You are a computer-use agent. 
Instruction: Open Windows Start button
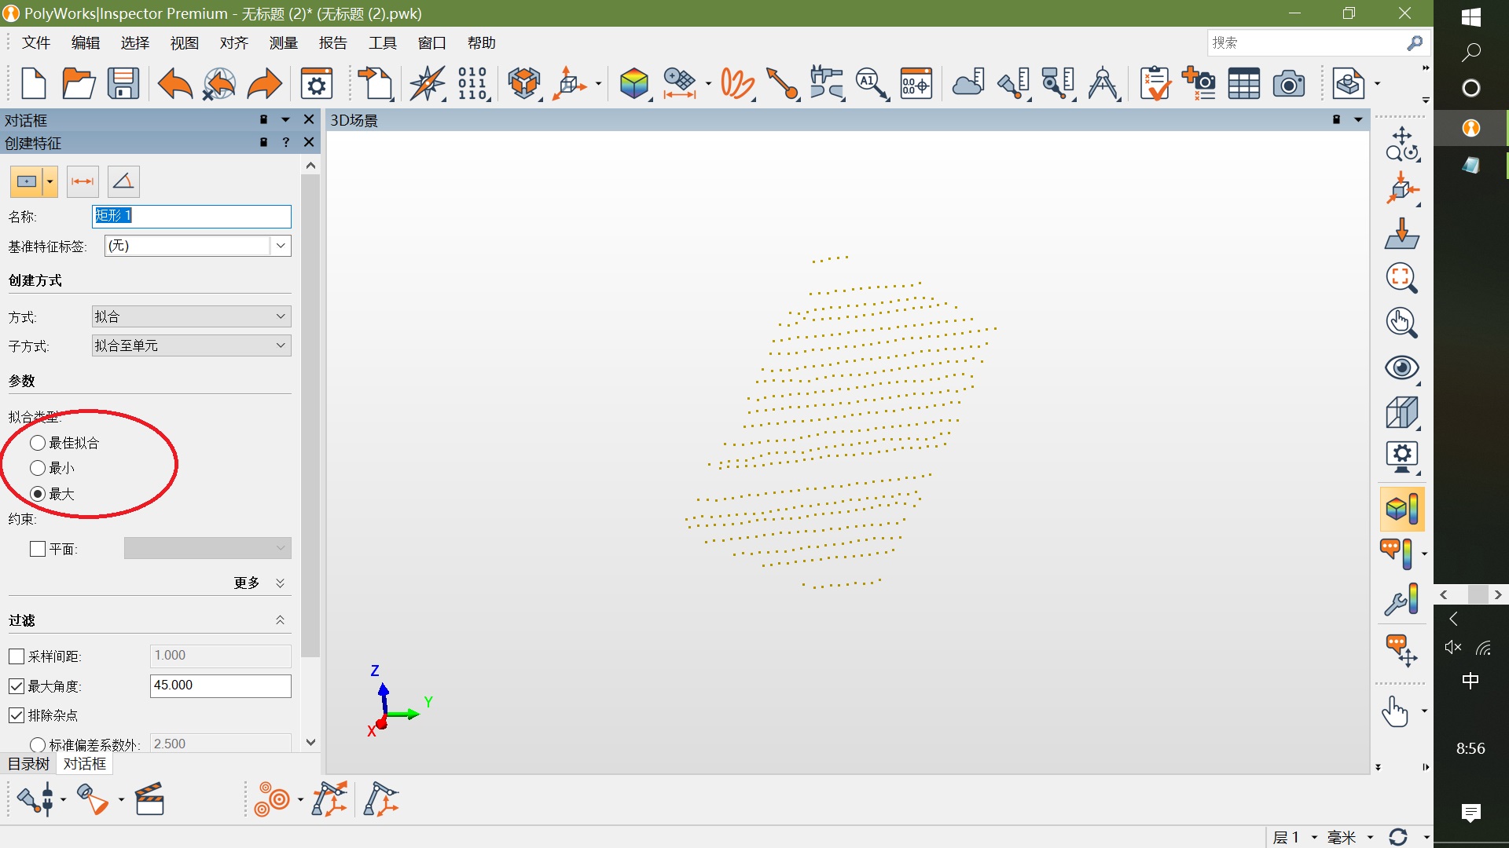[x=1470, y=17]
